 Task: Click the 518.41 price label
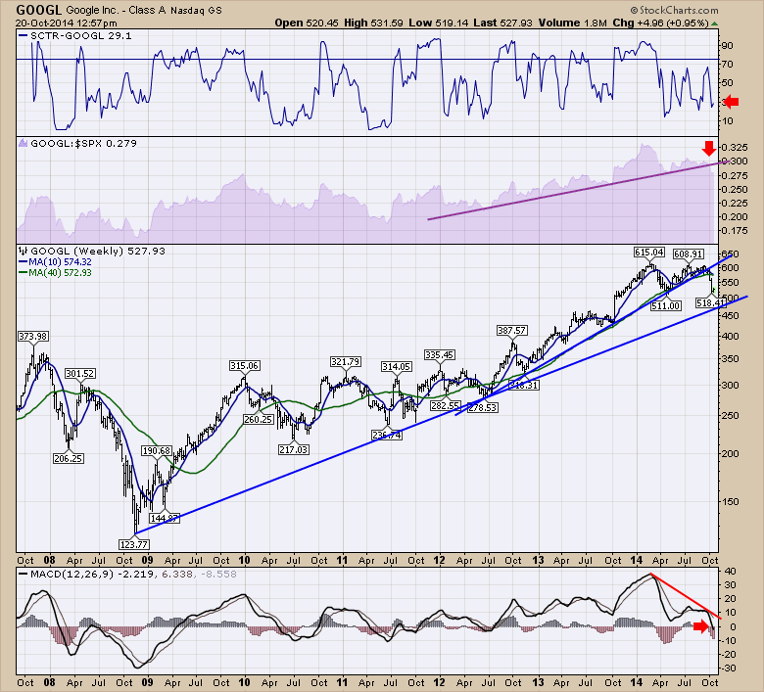709,302
